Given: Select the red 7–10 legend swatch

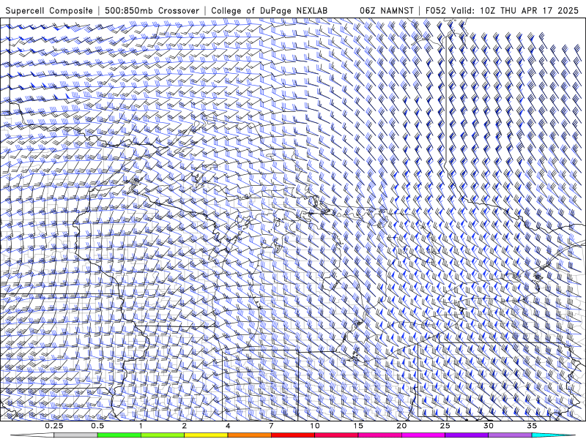Looking at the screenshot, I should coord(292,435).
